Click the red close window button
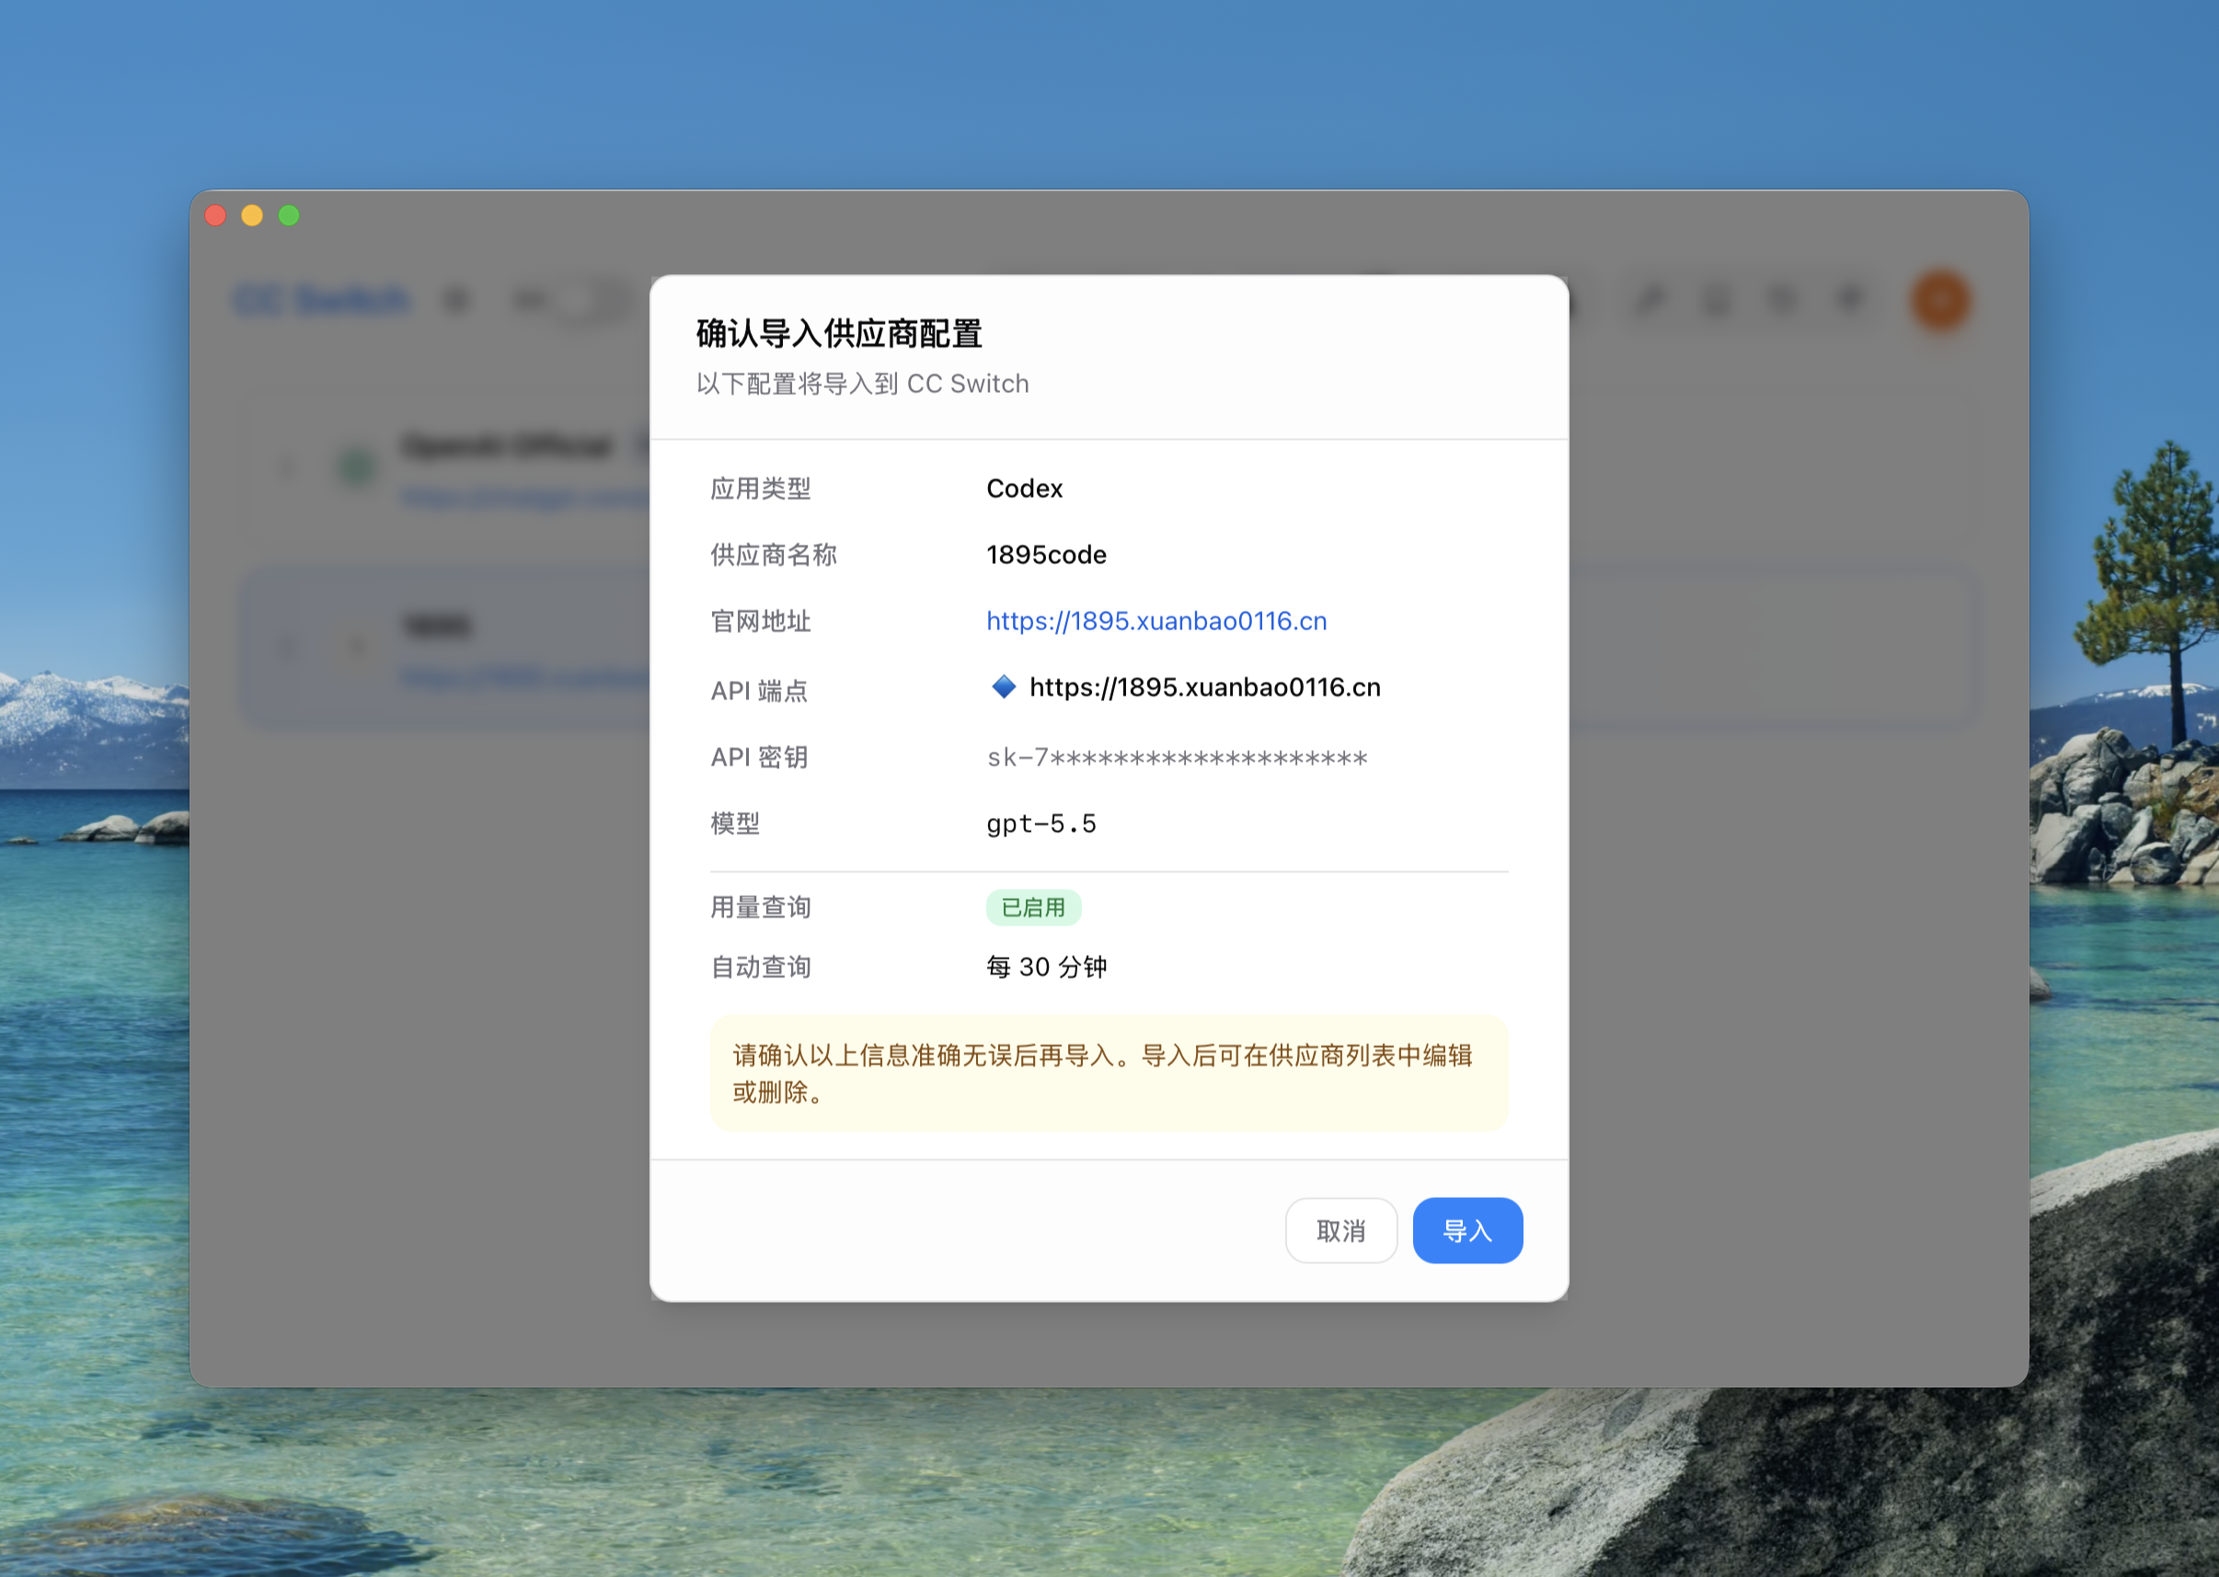2219x1577 pixels. point(215,215)
